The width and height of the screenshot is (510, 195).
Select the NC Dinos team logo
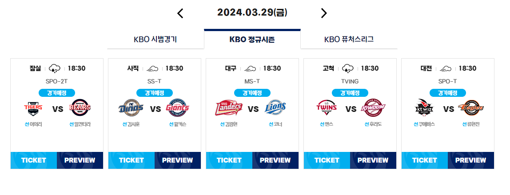coord(131,108)
